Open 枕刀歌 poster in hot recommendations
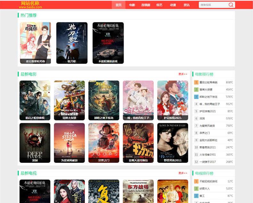This screenshot has width=253, height=203. (x=72, y=42)
